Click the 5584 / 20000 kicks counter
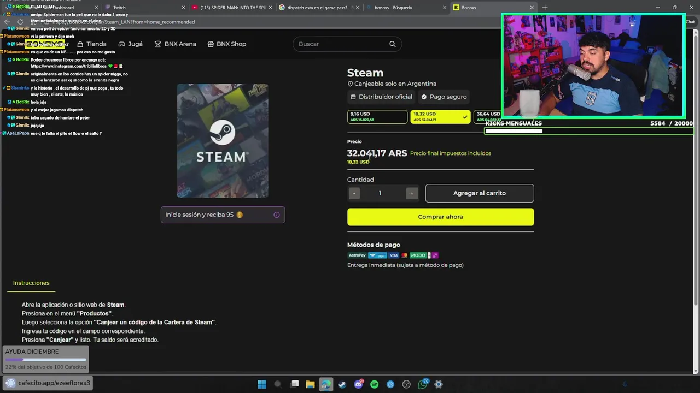700x393 pixels. [x=671, y=123]
